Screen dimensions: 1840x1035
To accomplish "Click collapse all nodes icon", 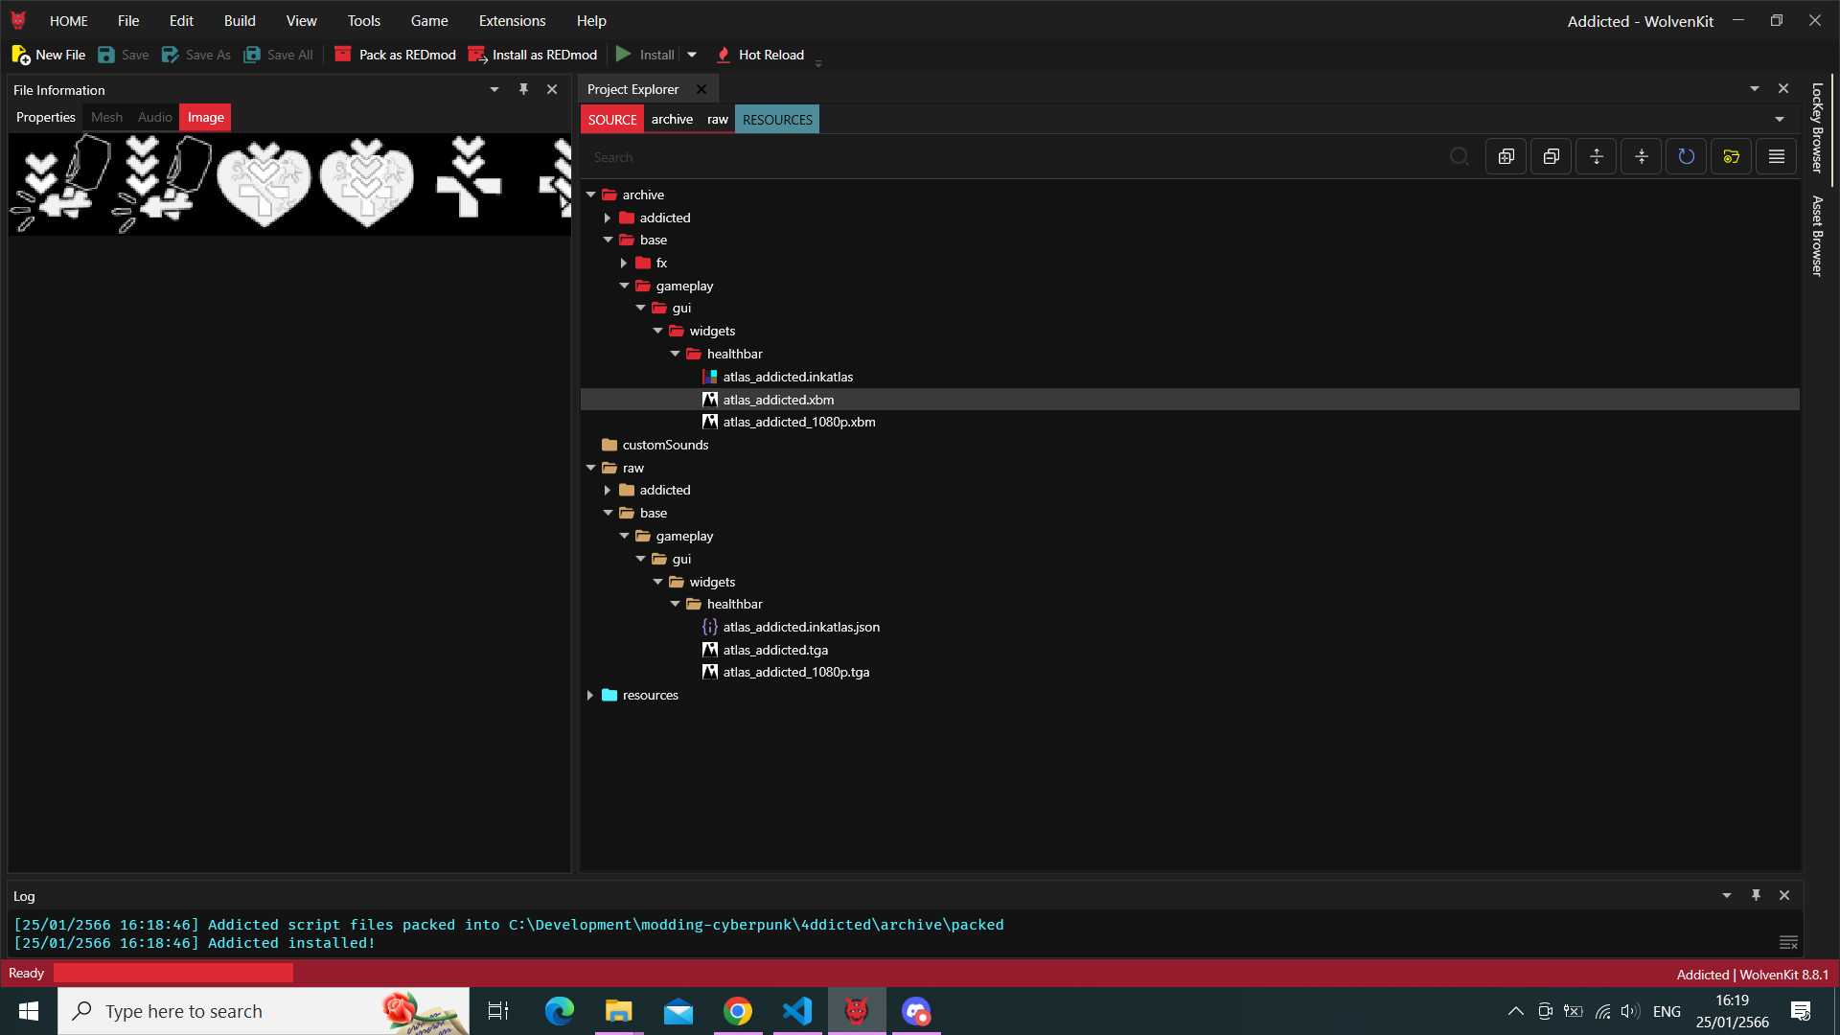I will pos(1551,157).
